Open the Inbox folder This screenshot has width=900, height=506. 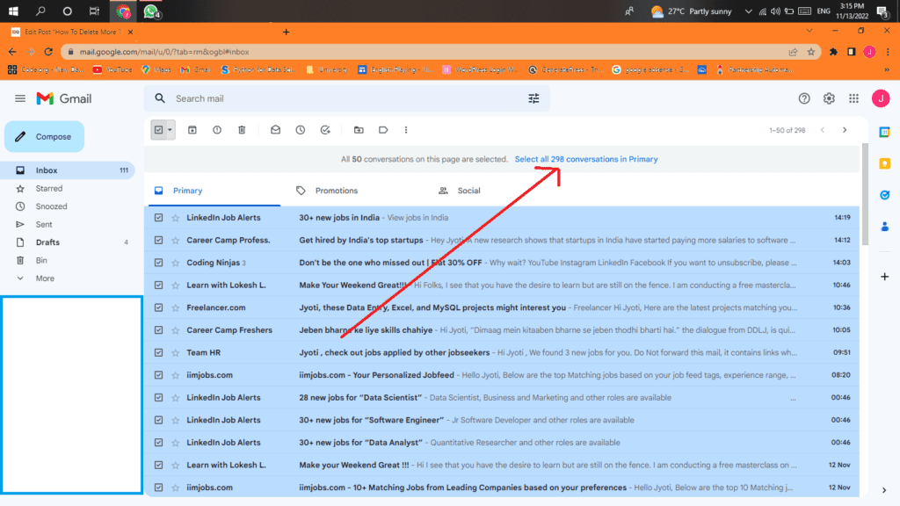tap(69, 170)
